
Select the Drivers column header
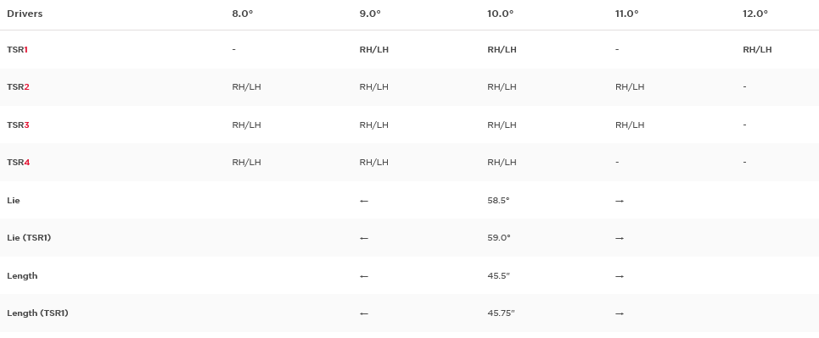[x=25, y=14]
